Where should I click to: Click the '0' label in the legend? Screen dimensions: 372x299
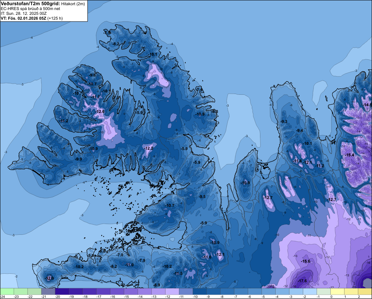tap(331, 297)
